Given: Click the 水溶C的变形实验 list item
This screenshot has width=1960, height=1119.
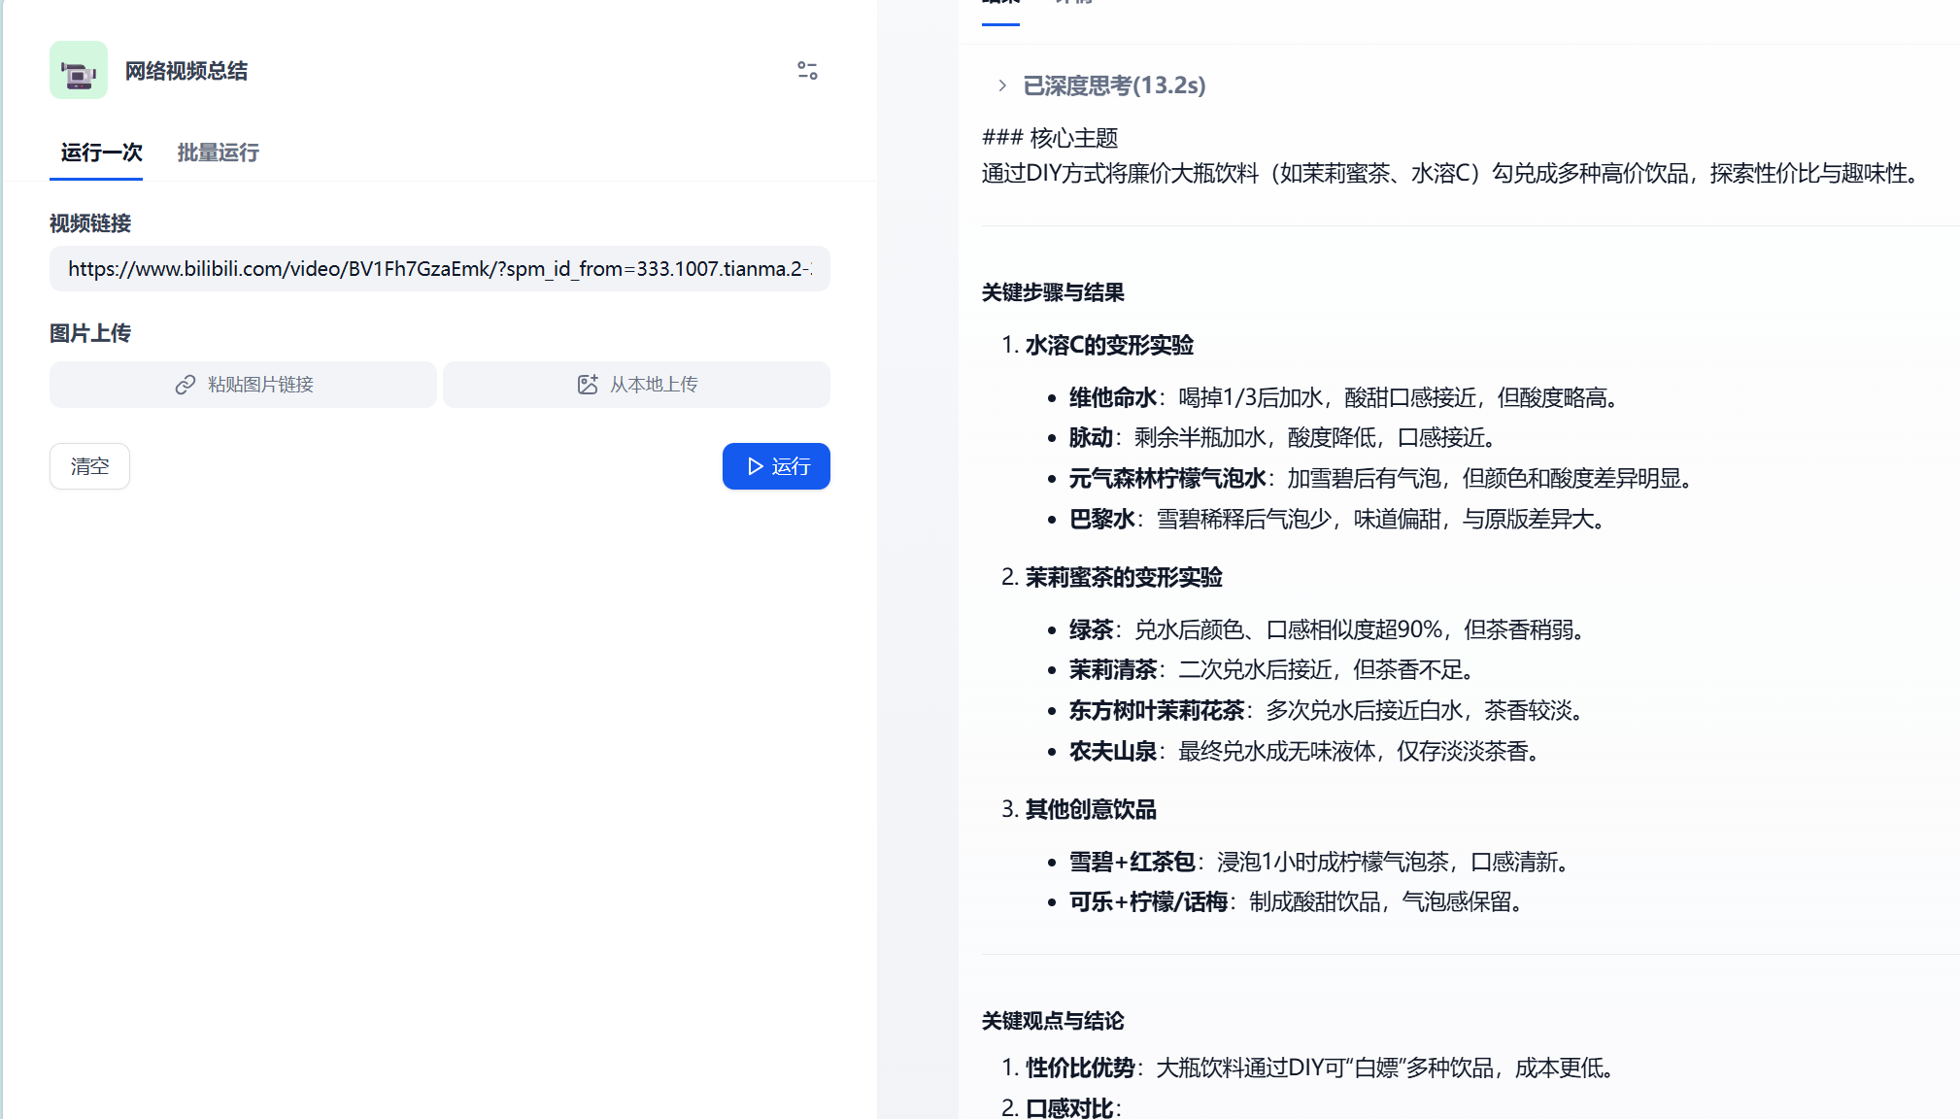Looking at the screenshot, I should coord(1109,345).
